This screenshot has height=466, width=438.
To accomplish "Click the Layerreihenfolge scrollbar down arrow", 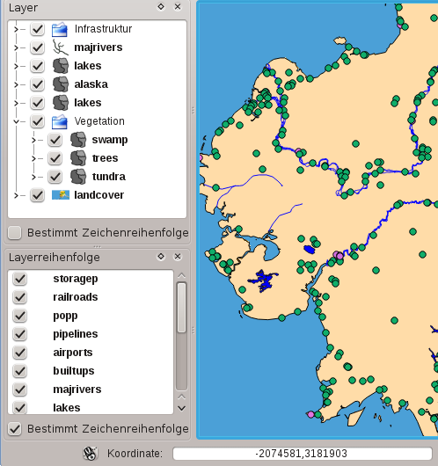I will click(181, 408).
